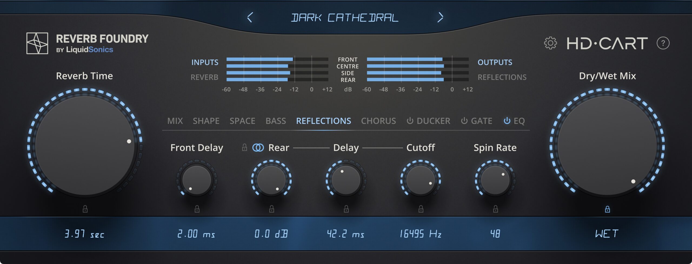The width and height of the screenshot is (692, 264).
Task: Click the lock under Reverb Time knob
Action: (85, 209)
